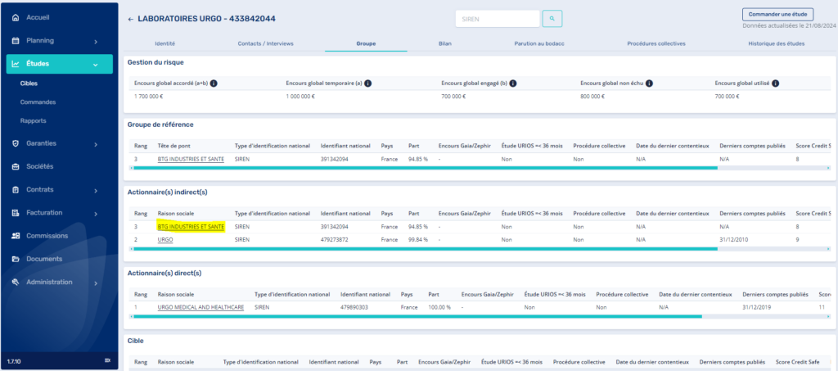The image size is (838, 371).
Task: Expand the Administration menu chevron
Action: tap(96, 283)
